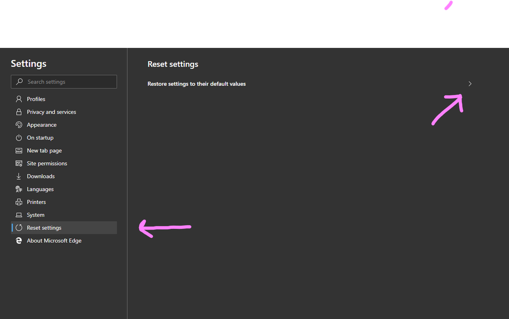The height and width of the screenshot is (319, 509).
Task: Click the Languages icon in sidebar
Action: click(x=19, y=189)
